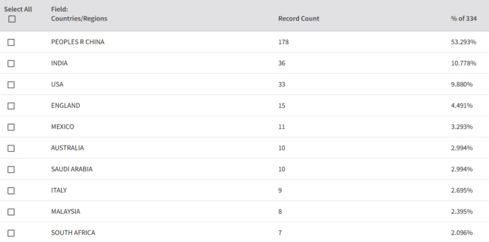Tick the ITALY row checkbox

coord(11,190)
